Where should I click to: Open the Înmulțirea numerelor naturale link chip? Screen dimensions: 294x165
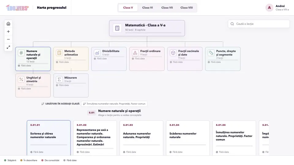click(114, 104)
